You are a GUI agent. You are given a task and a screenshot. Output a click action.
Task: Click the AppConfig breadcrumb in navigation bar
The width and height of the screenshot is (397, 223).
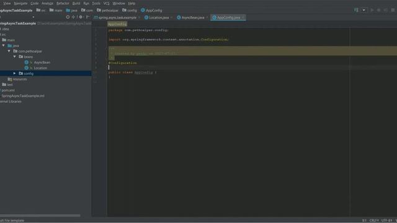pyautogui.click(x=151, y=11)
